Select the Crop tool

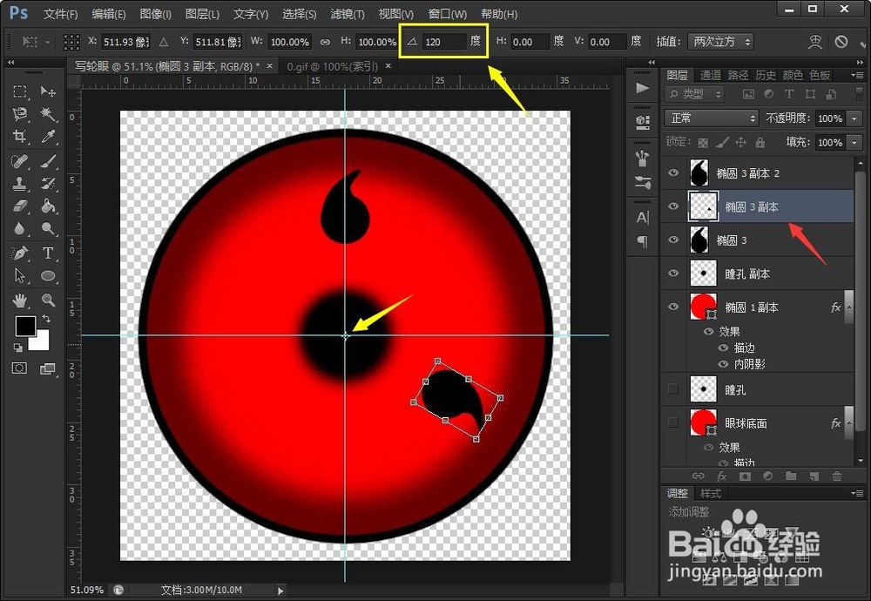20,137
